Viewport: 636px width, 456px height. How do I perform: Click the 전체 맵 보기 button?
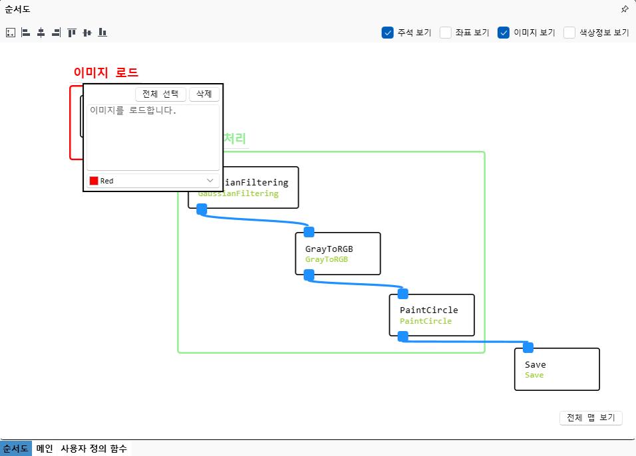(x=591, y=418)
